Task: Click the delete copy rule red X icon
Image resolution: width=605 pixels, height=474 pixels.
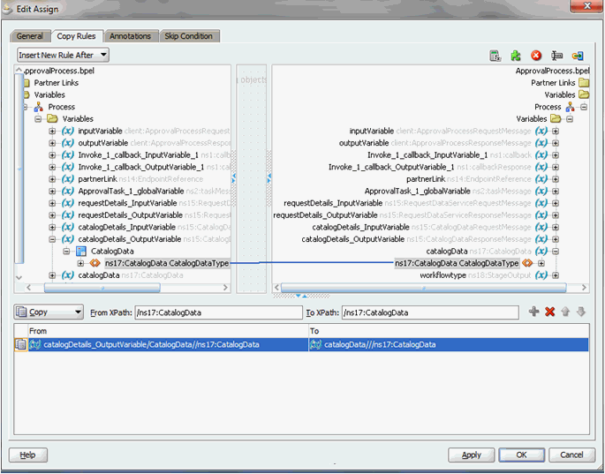Action: coord(550,312)
